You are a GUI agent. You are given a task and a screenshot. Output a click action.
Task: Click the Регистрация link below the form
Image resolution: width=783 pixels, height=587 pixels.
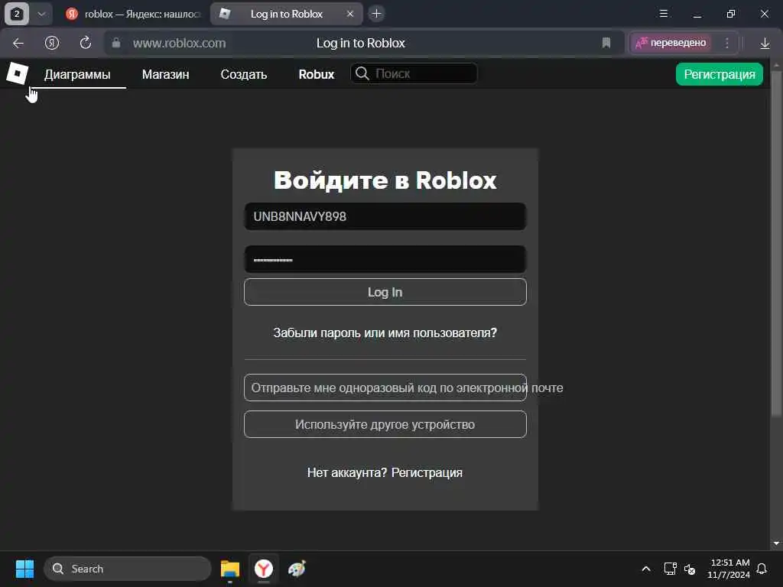click(x=427, y=472)
